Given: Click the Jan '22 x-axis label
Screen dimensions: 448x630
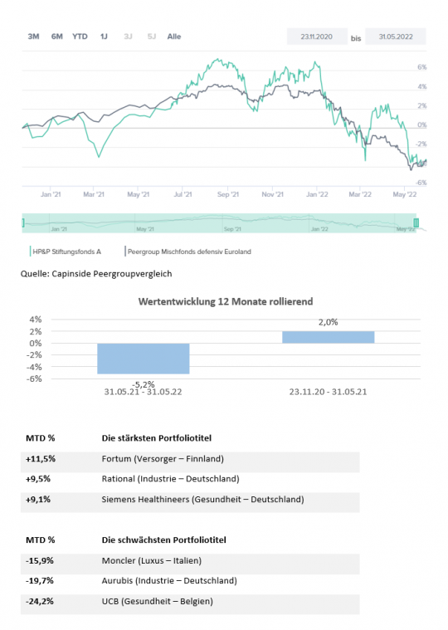Looking at the screenshot, I should (317, 194).
